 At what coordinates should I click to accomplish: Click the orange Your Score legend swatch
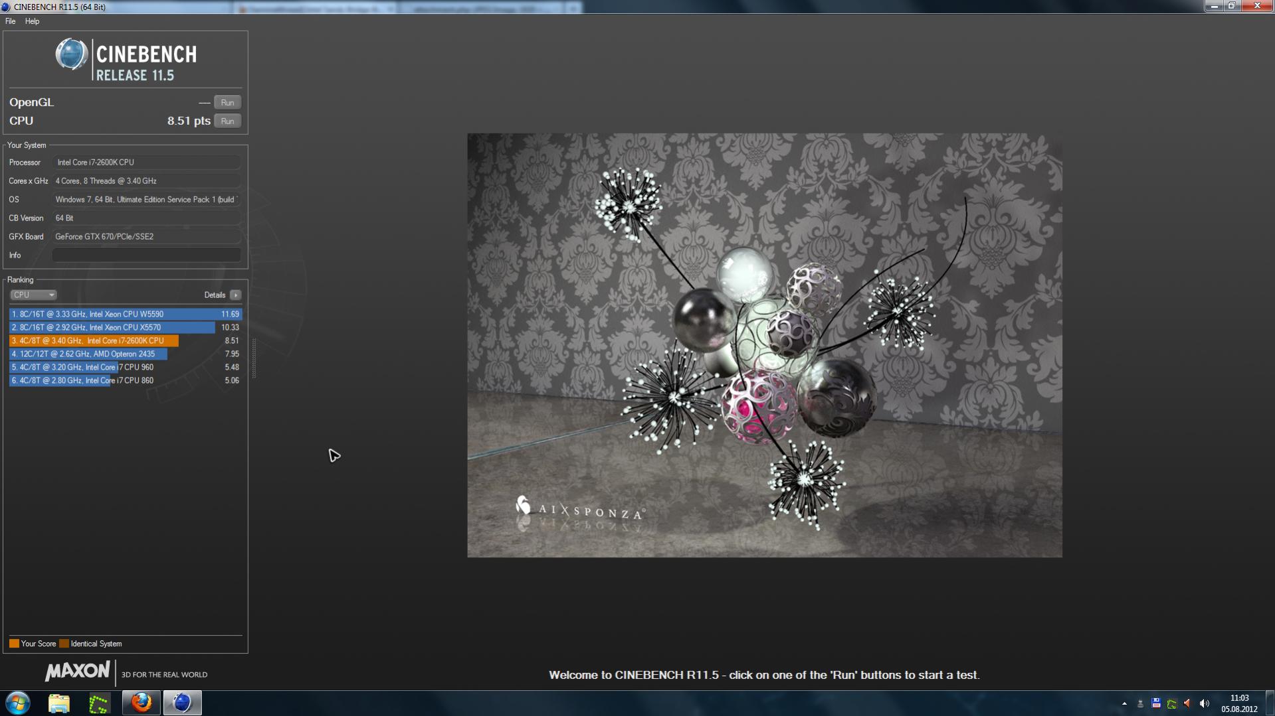[14, 644]
